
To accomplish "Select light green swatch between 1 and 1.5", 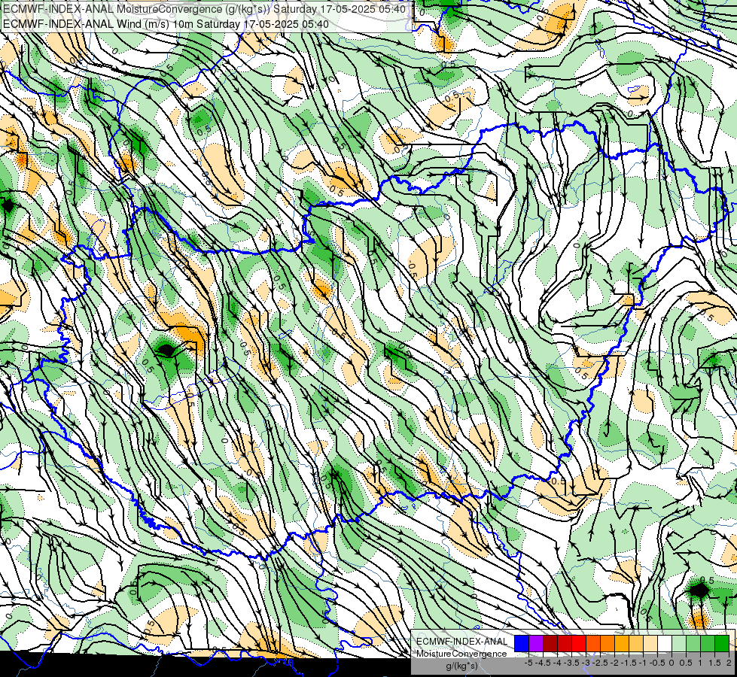I will pyautogui.click(x=693, y=644).
